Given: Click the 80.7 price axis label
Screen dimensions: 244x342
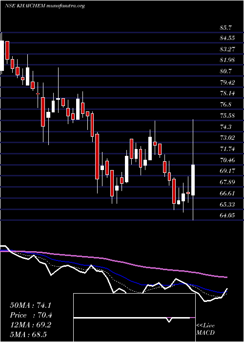Looking at the screenshot, I should pos(225,71).
